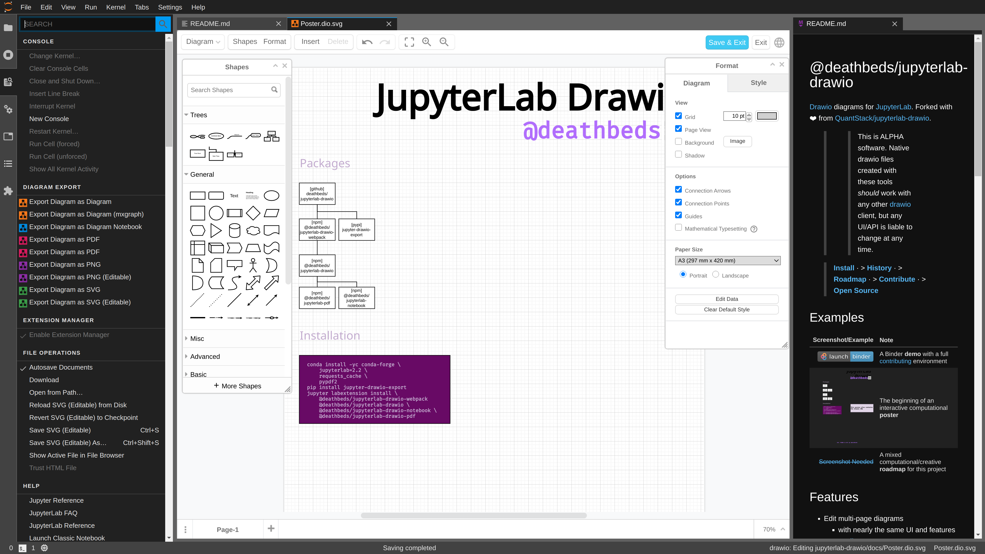
Task: Open the running kernels sidebar icon
Action: click(x=8, y=55)
